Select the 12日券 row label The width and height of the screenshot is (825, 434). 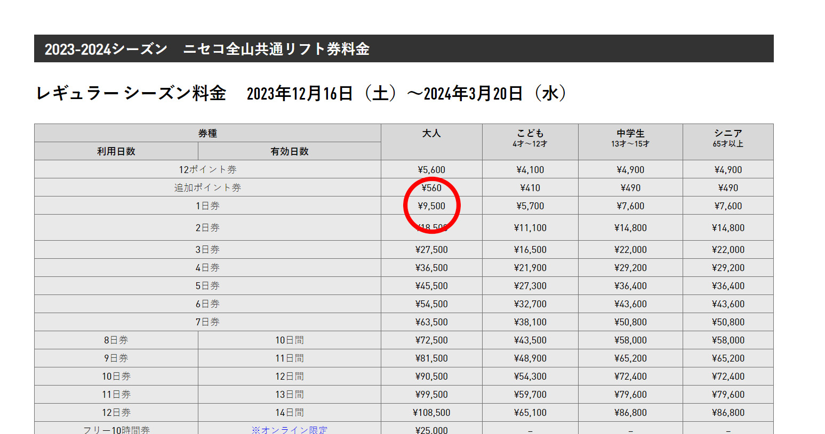(116, 412)
